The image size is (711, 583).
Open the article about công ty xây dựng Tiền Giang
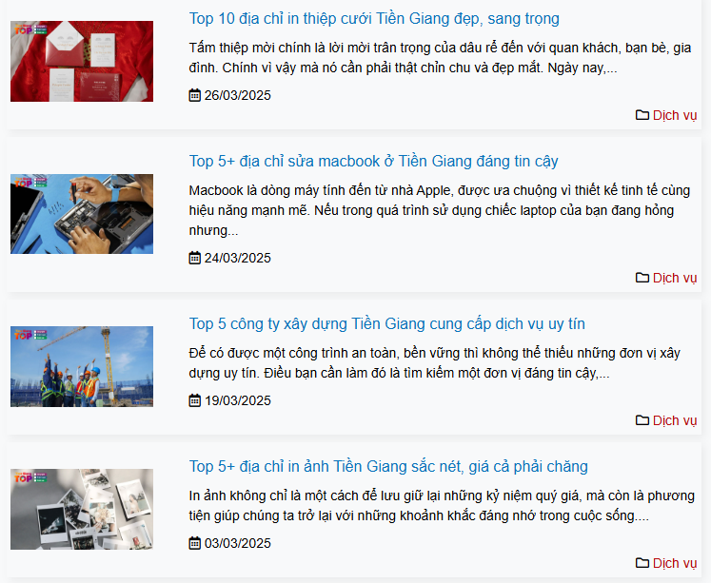(x=386, y=324)
